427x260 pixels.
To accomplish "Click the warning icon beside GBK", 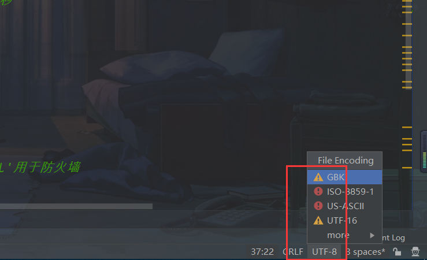I will click(x=318, y=177).
